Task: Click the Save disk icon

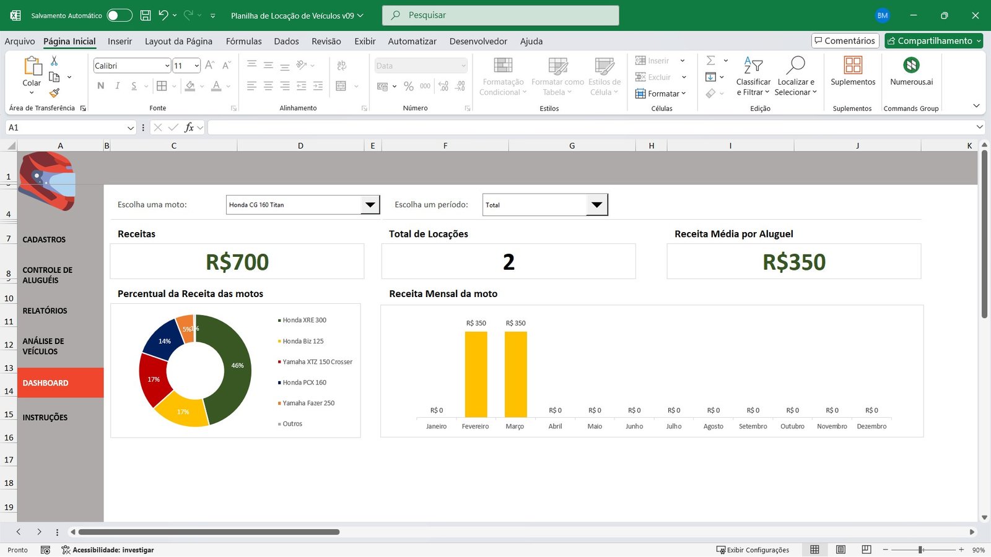Action: pyautogui.click(x=146, y=15)
